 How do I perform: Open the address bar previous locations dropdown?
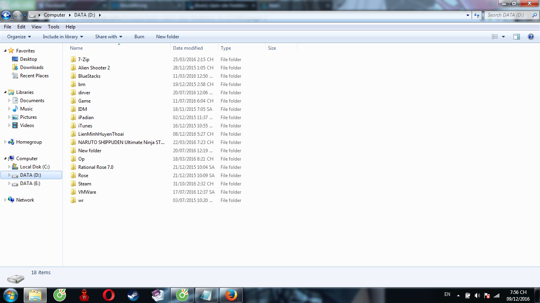pos(468,15)
